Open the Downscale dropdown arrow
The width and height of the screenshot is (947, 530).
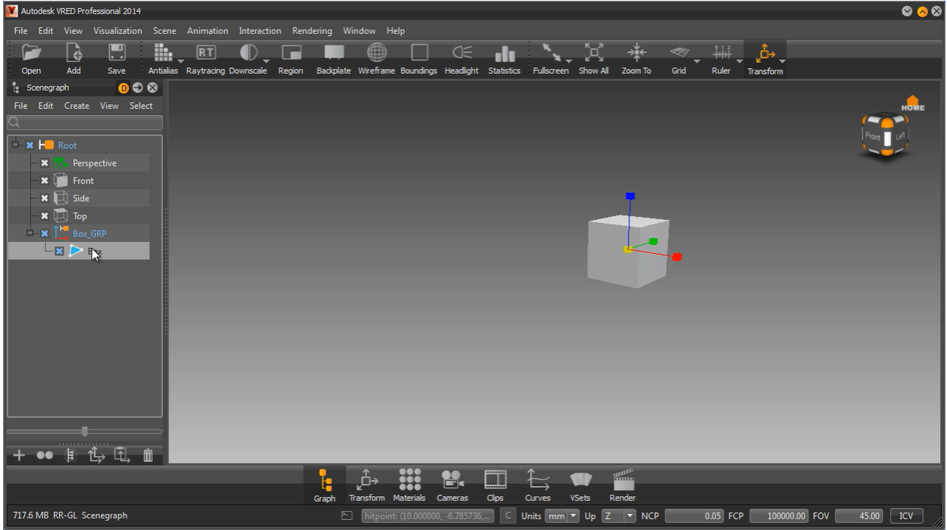[x=266, y=61]
